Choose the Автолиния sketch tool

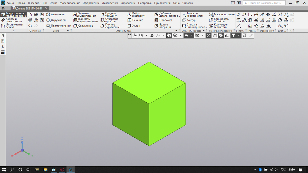coord(55,14)
